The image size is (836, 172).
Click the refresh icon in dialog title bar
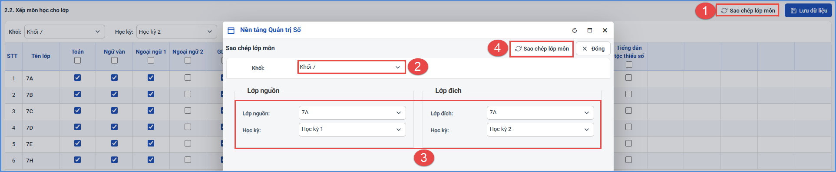pyautogui.click(x=575, y=30)
